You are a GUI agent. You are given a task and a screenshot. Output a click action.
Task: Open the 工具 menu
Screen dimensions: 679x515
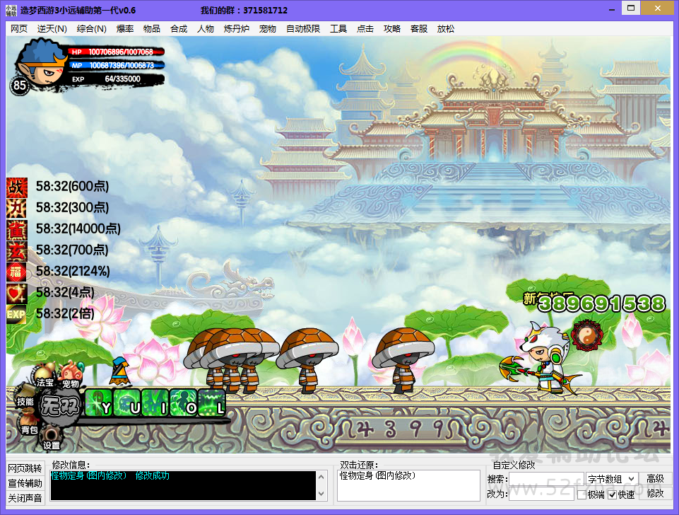tap(338, 29)
